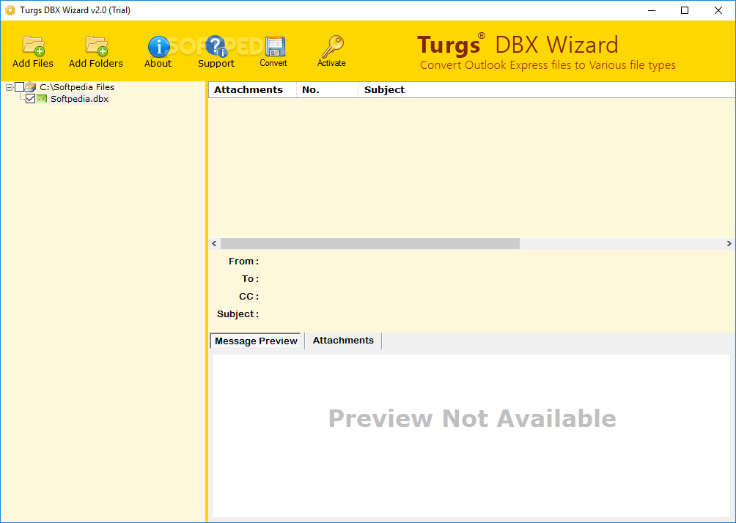Maximize the Turgs DBX Wizard window

coord(685,10)
